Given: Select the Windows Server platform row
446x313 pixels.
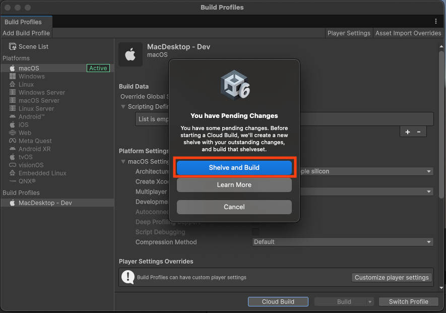Looking at the screenshot, I should click(57, 92).
